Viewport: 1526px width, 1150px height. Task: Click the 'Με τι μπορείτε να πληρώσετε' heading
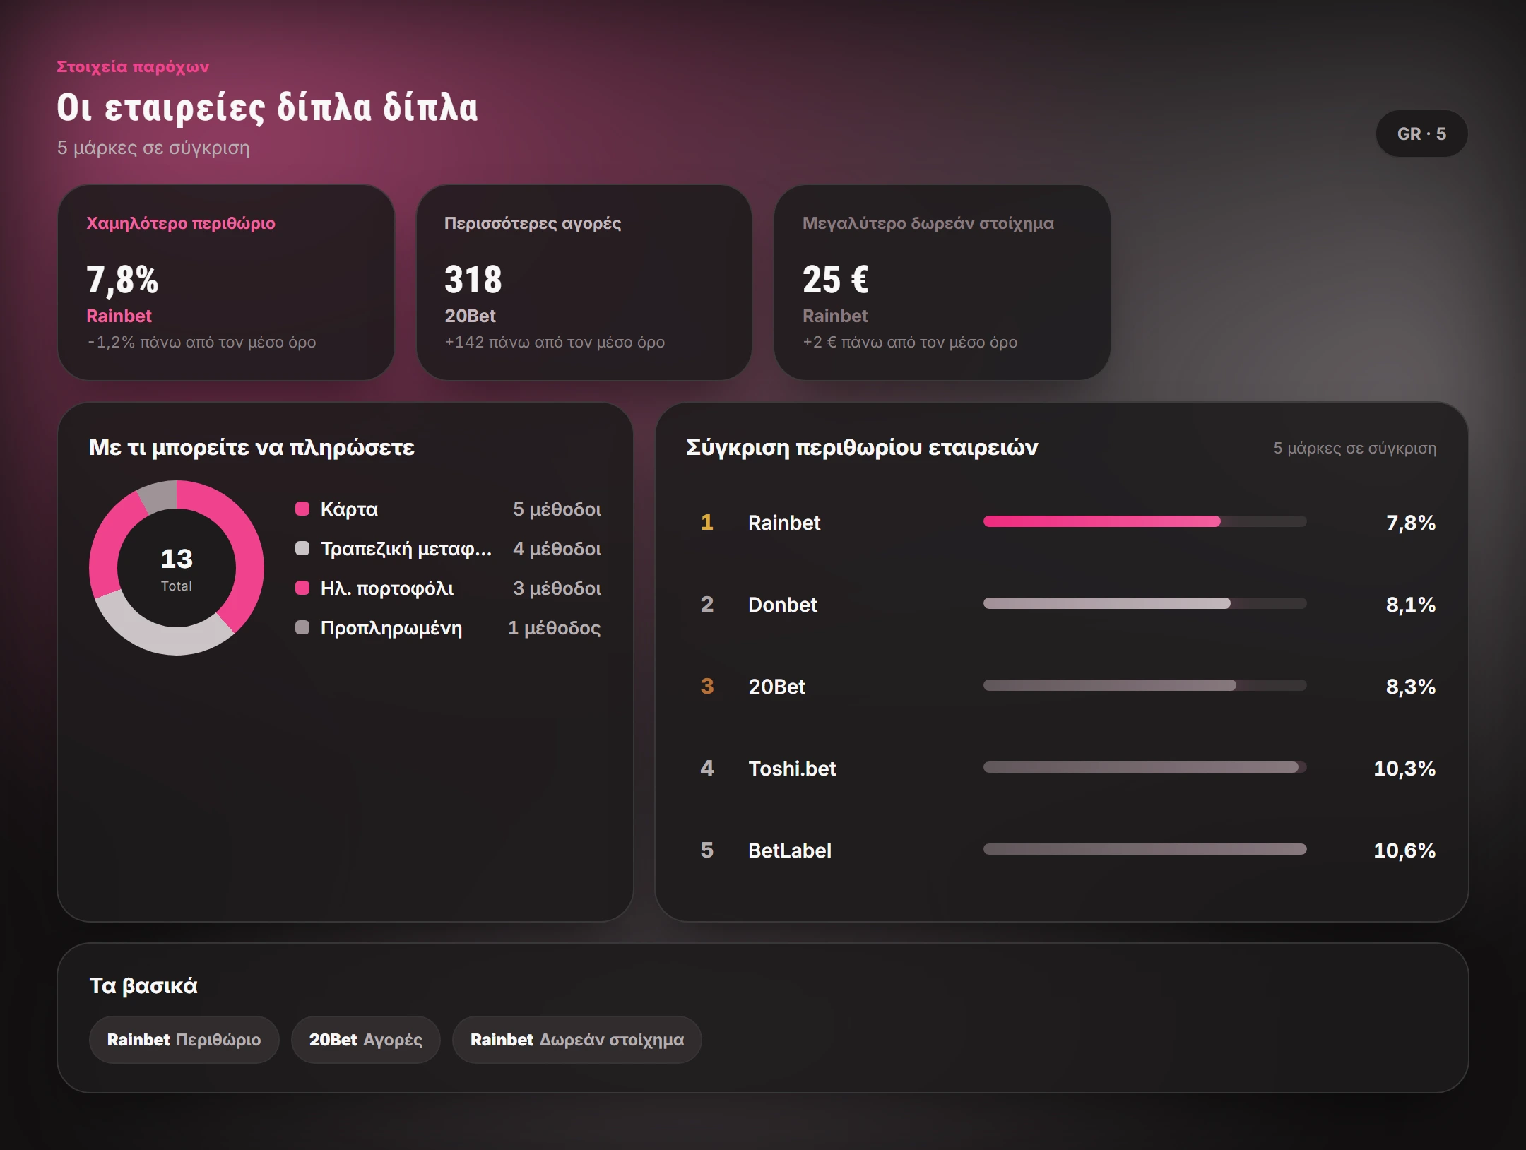[252, 448]
